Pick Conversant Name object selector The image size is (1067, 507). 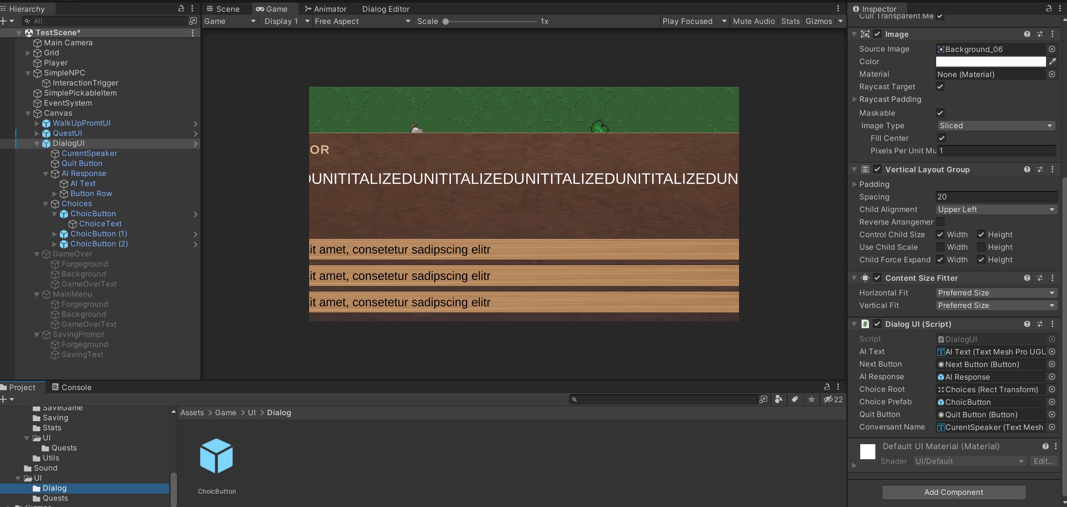coord(1052,427)
